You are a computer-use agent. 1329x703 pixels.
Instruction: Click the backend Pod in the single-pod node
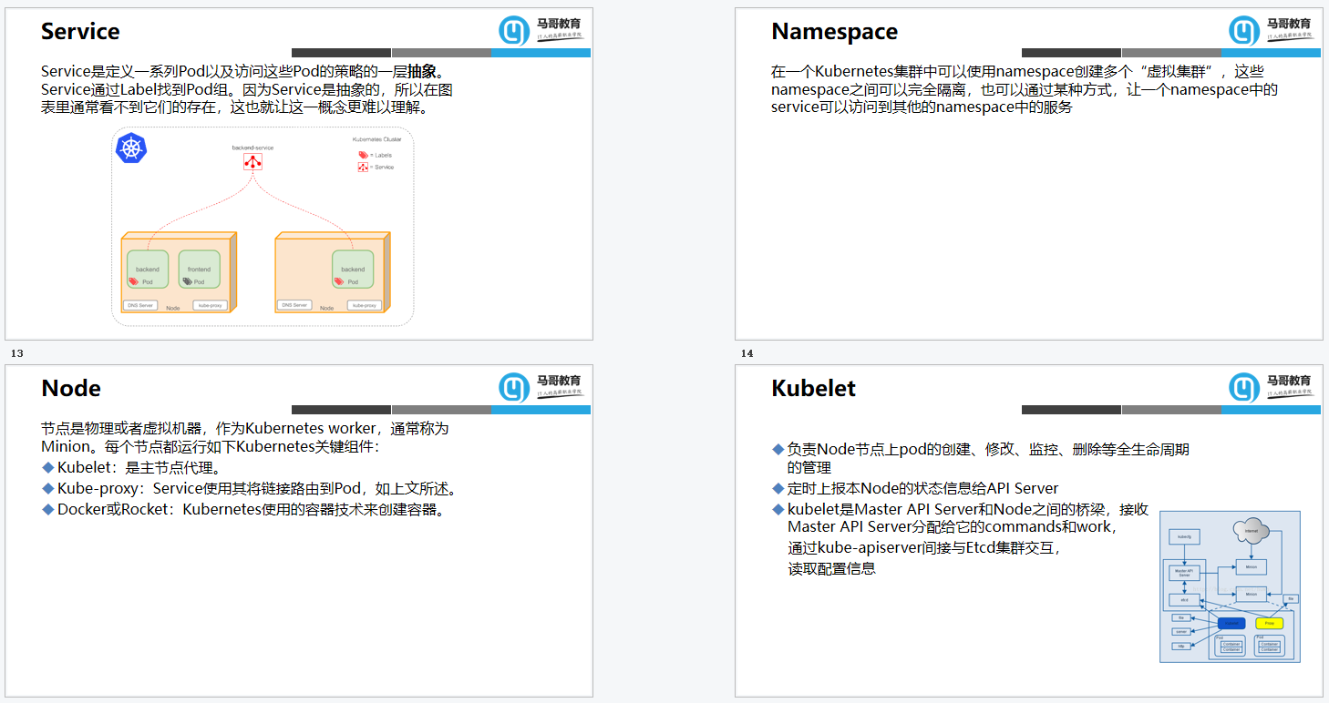tap(353, 270)
